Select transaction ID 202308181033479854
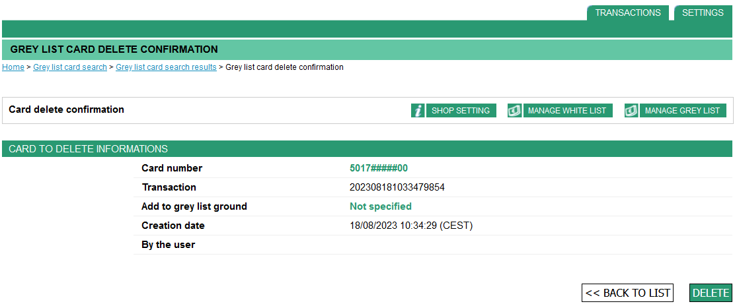The image size is (735, 306). pos(397,187)
